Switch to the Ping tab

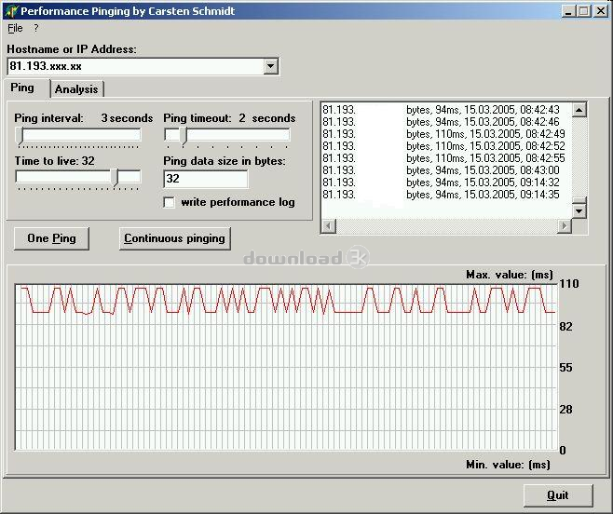[22, 88]
